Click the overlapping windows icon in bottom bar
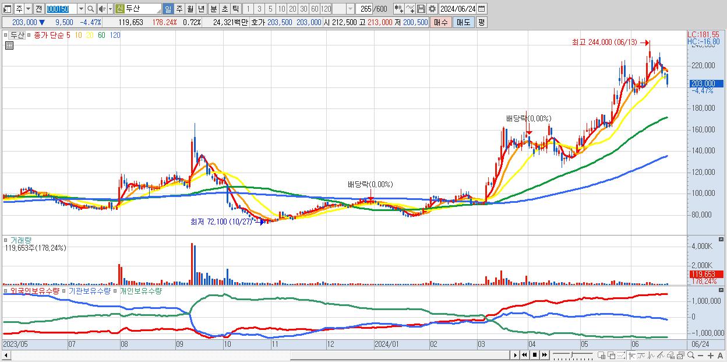Image resolution: width=727 pixels, height=362 pixels. pyautogui.click(x=612, y=355)
